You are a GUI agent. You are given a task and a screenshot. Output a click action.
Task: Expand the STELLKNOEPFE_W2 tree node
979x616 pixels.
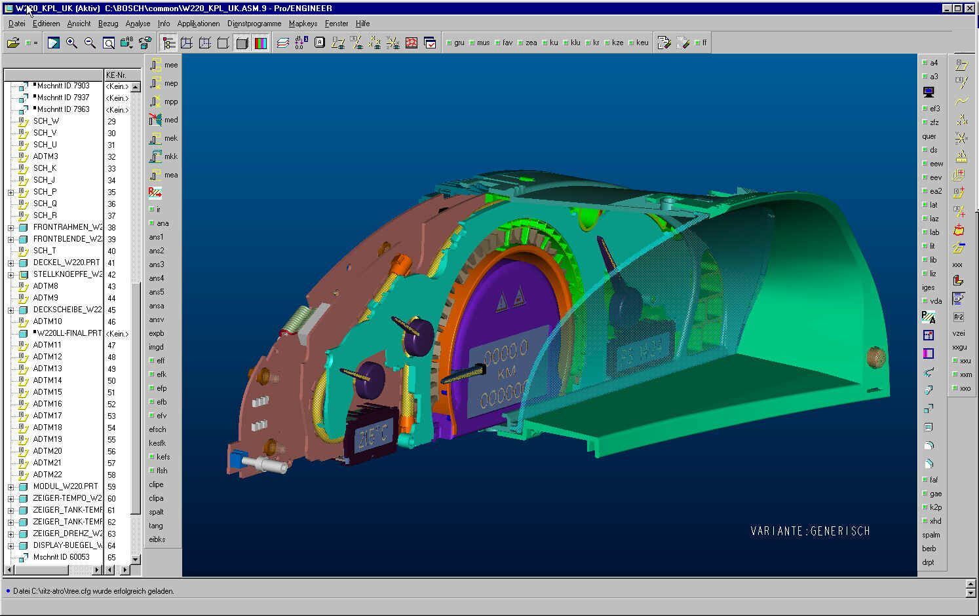[10, 275]
